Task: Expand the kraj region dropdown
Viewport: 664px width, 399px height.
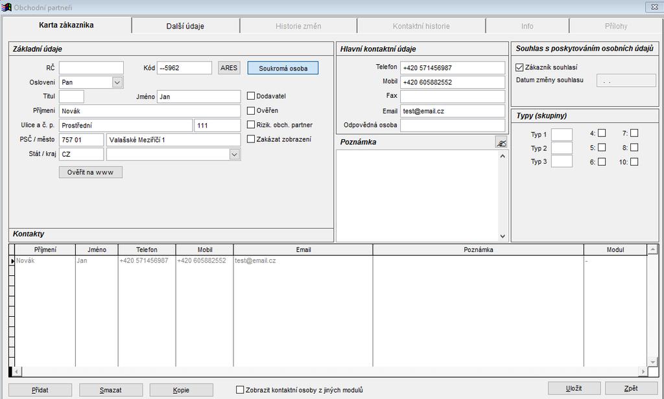Action: [x=235, y=154]
